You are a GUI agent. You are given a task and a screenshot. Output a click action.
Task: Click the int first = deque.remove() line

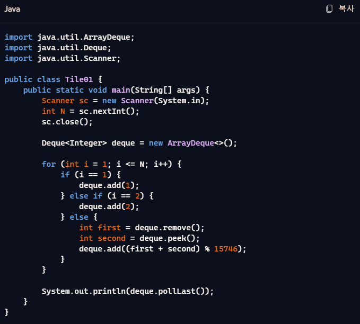click(x=142, y=228)
